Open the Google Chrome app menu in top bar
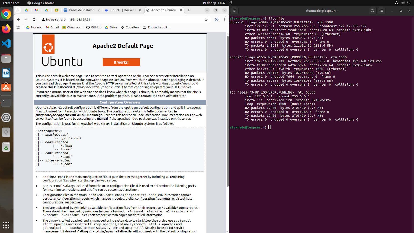The width and height of the screenshot is (414, 233). click(41, 3)
